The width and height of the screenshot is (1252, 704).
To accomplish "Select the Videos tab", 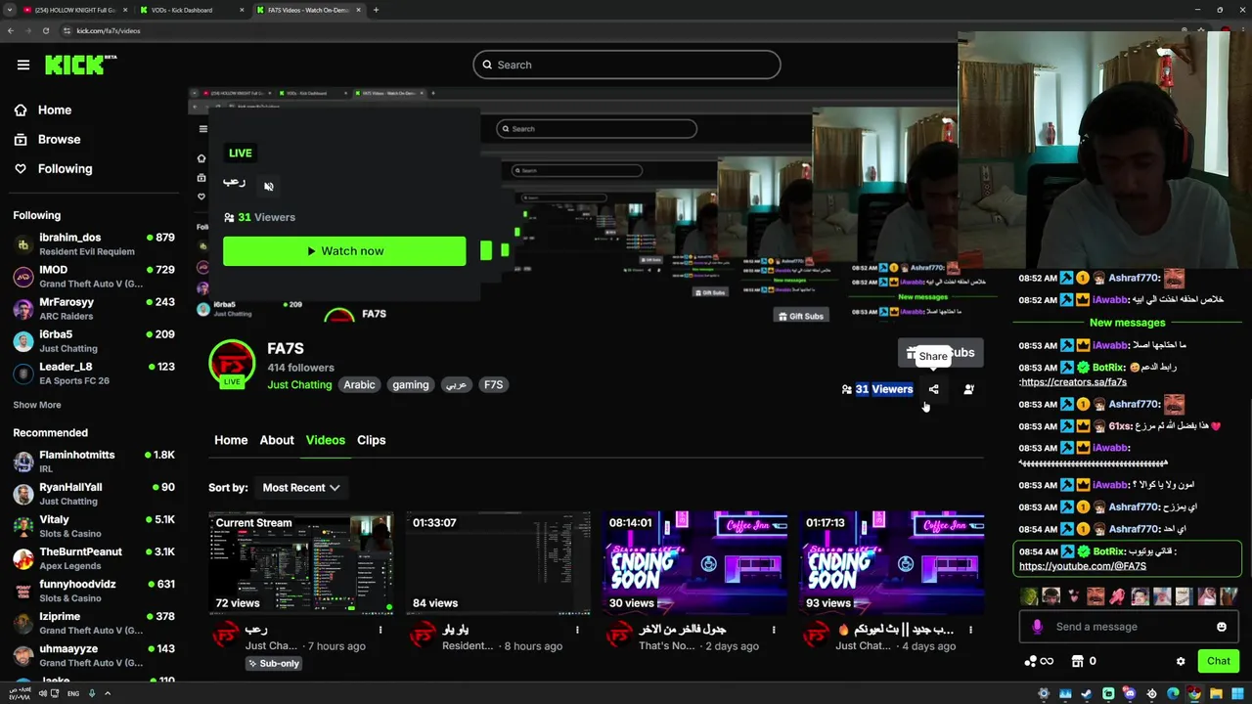I will [326, 440].
